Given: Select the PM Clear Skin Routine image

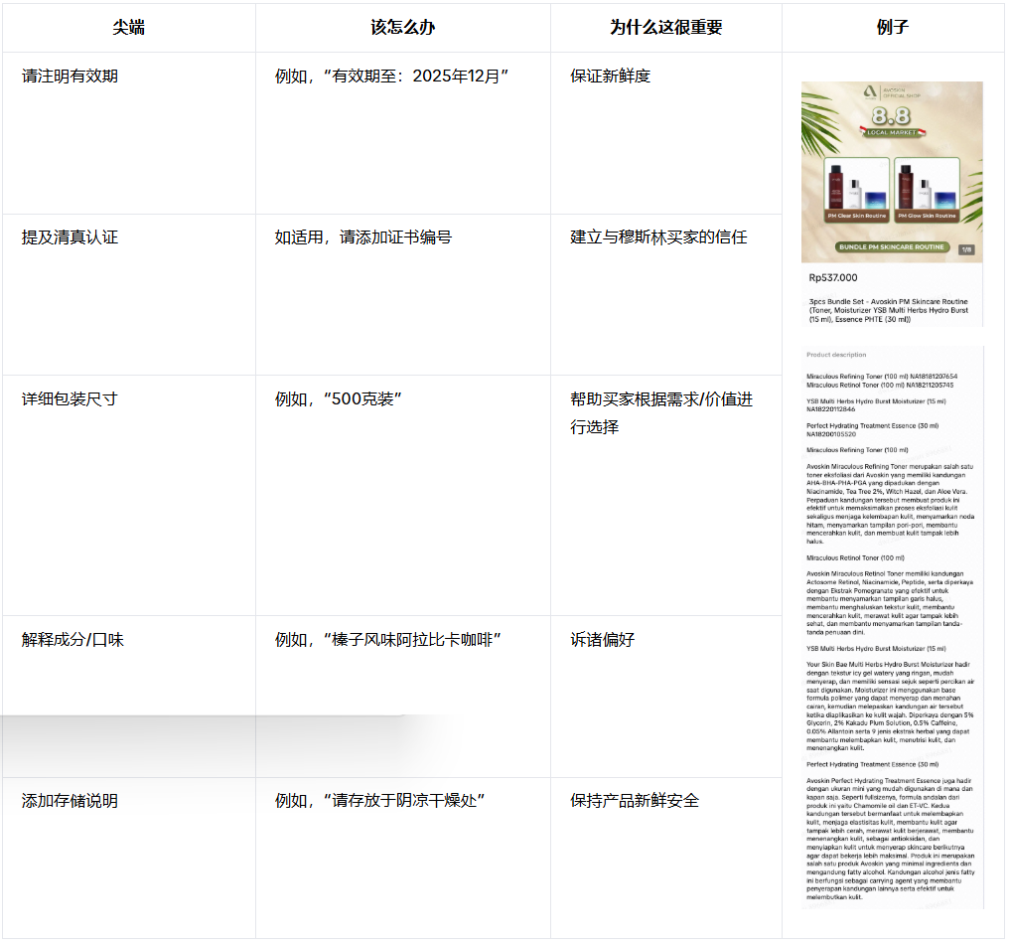Looking at the screenshot, I should tap(855, 190).
